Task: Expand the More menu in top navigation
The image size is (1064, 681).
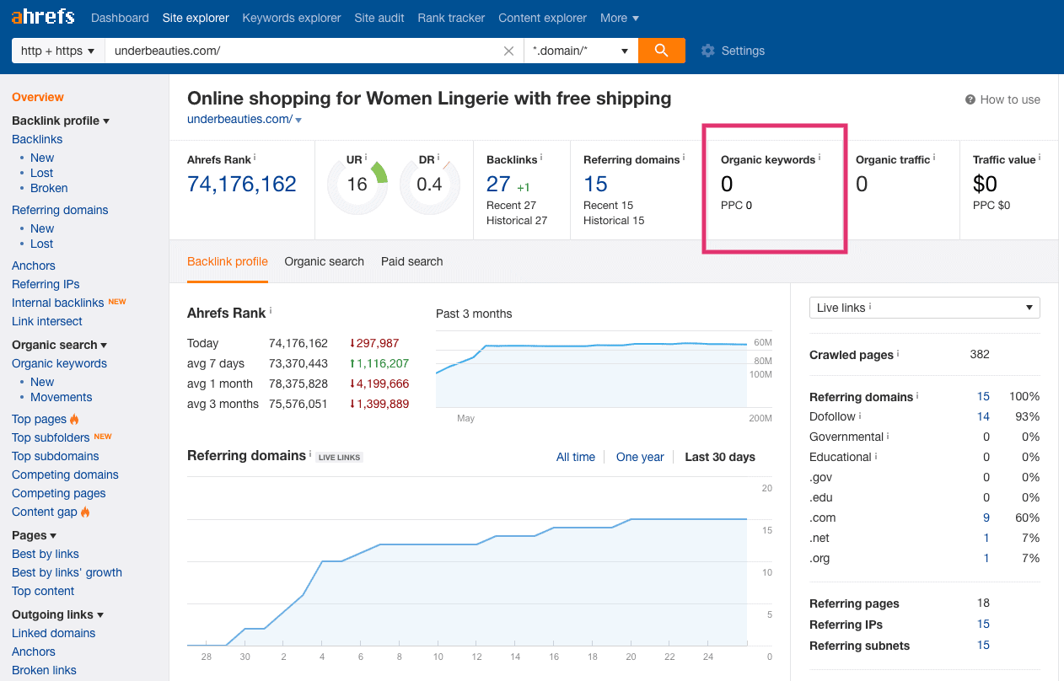Action: [x=619, y=18]
